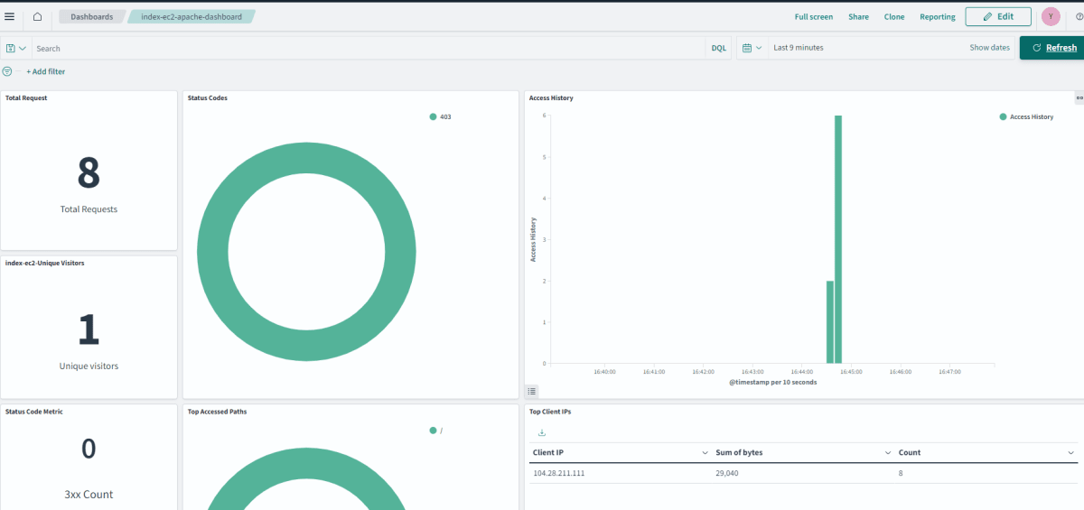Click the 1 Unique visitors metric
Viewport: 1084px width, 510px height.
click(89, 330)
